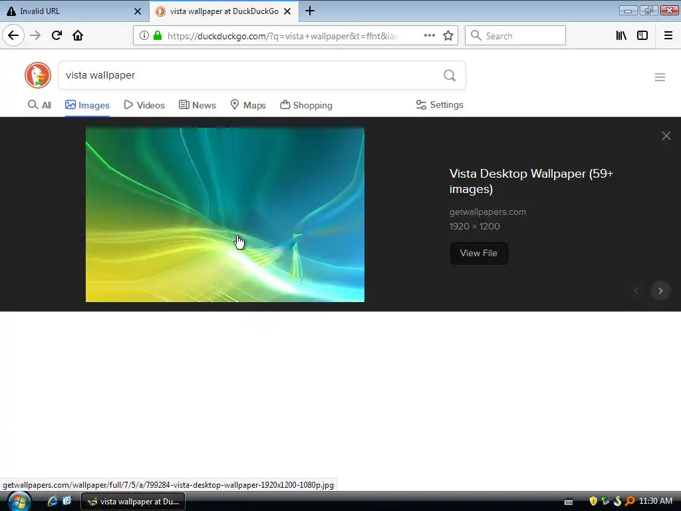Click the 1920 × 1200 dimensions text

[474, 226]
